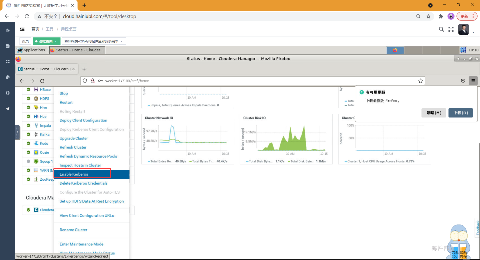The image size is (480, 260).
Task: Click the Firefox address bar worker-1:7180
Action: pyautogui.click(x=252, y=81)
